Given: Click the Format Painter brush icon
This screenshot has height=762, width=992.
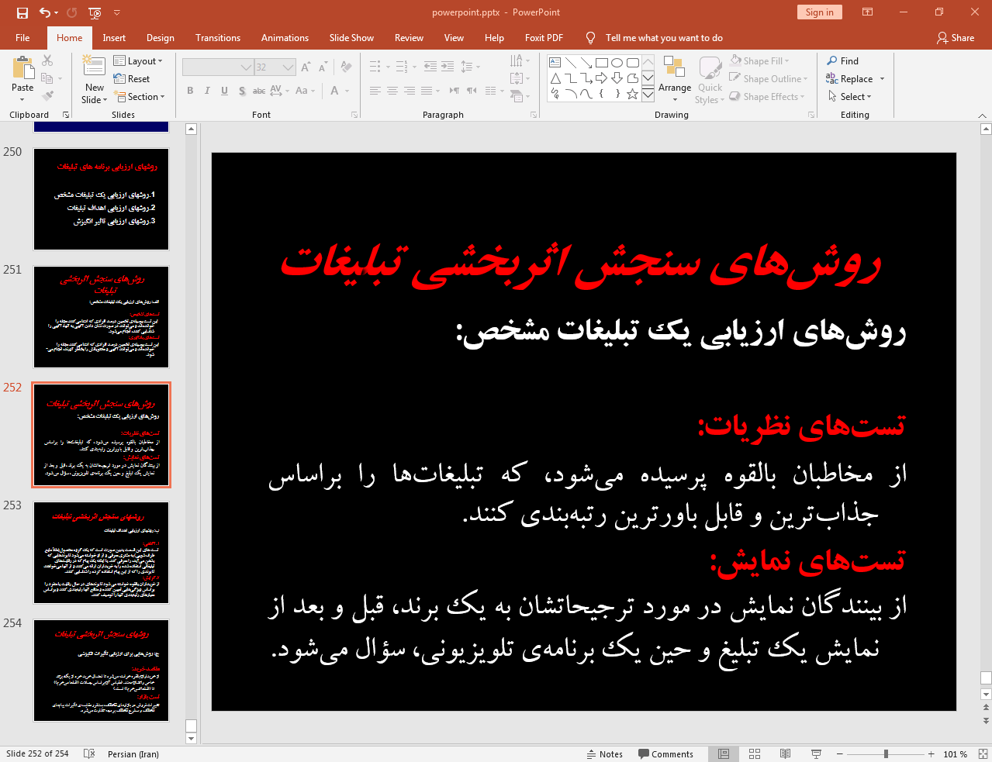Looking at the screenshot, I should [47, 96].
